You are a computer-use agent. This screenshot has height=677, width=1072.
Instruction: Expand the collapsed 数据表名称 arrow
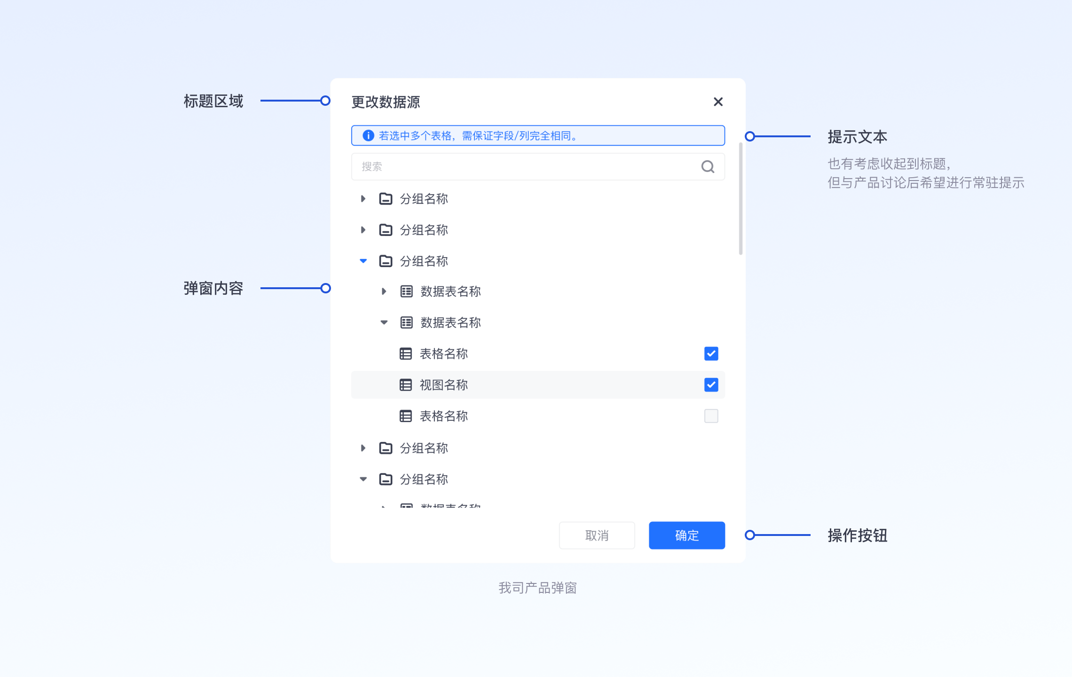click(384, 291)
